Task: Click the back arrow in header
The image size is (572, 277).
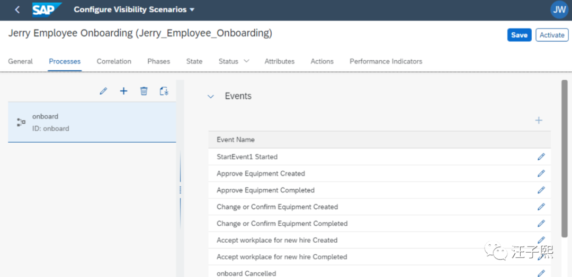Action: coord(17,10)
